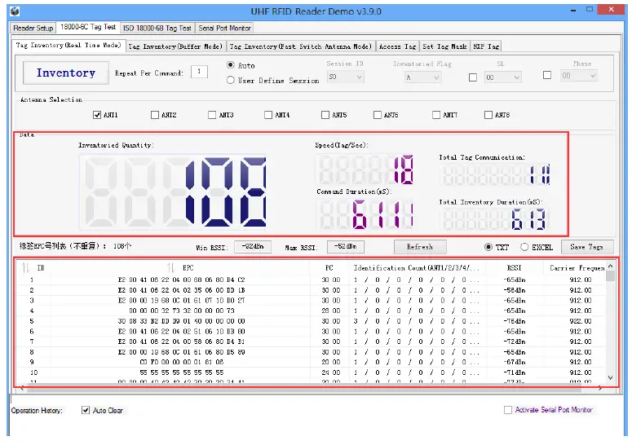Click the Min RSSI field

pos(253,246)
